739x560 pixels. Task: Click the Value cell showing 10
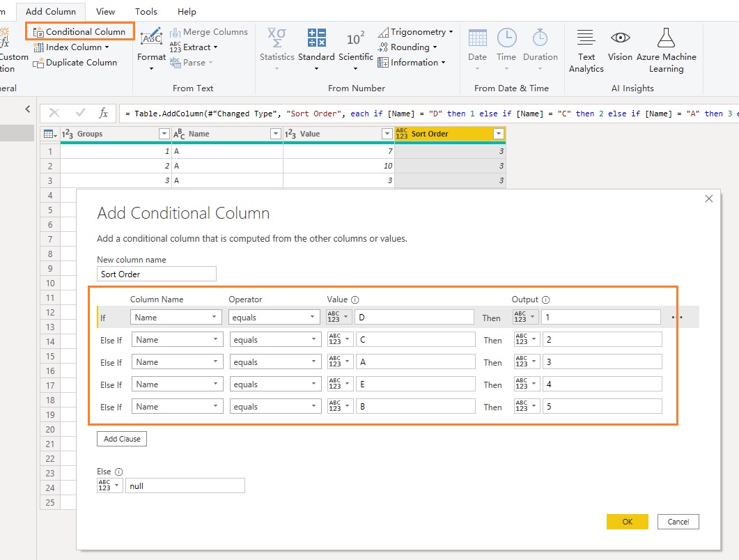pyautogui.click(x=339, y=166)
